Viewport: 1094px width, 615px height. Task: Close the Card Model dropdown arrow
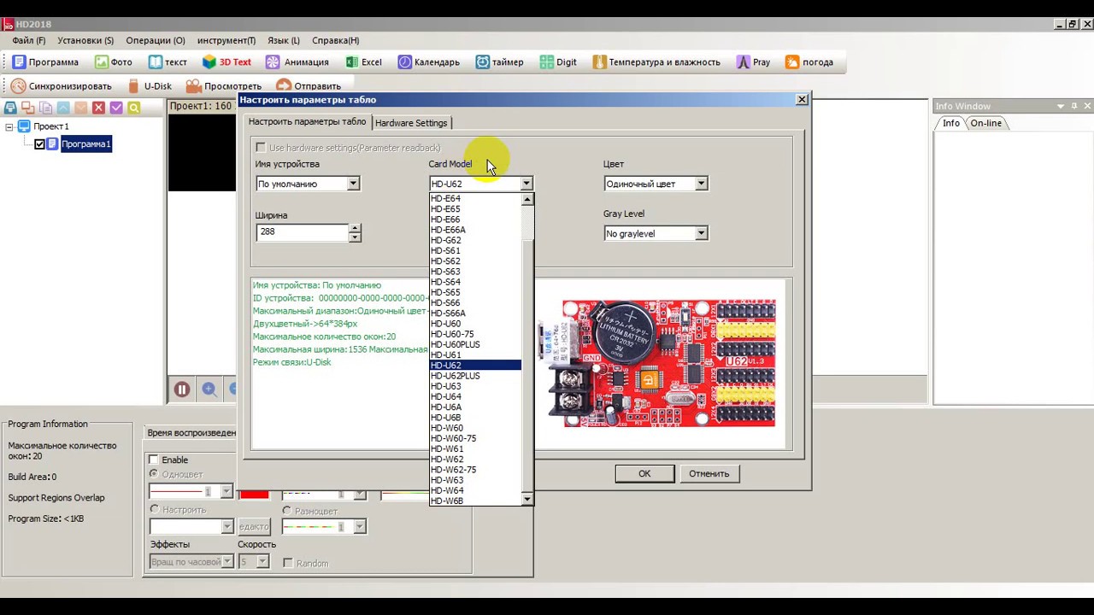(x=526, y=184)
